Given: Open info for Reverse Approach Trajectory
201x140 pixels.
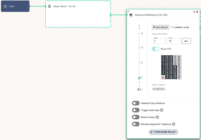Looking at the screenshot, I should coord(174,124).
